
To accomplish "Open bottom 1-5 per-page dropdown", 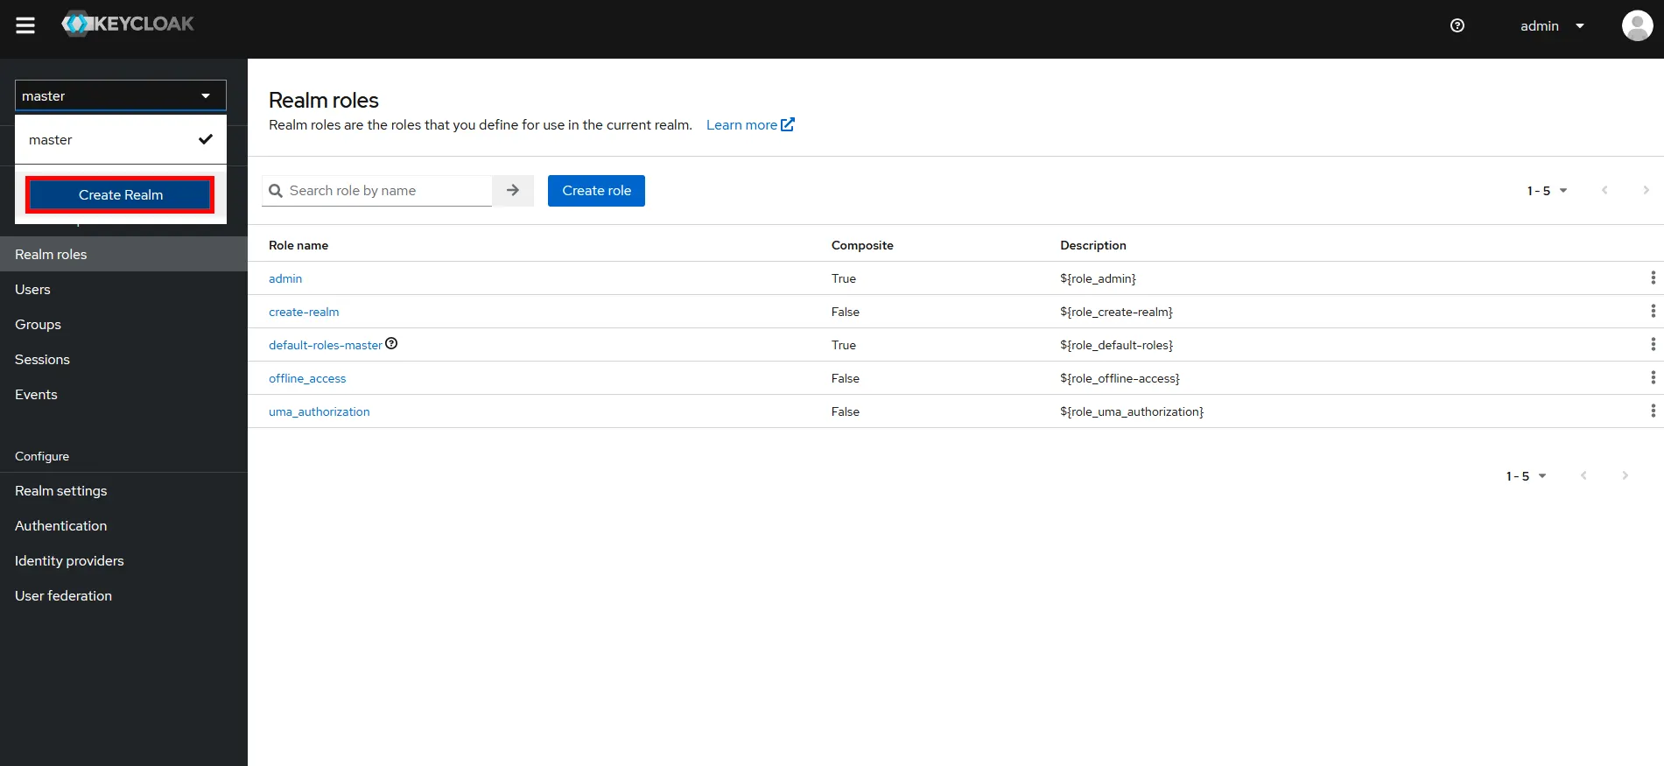I will [x=1526, y=476].
